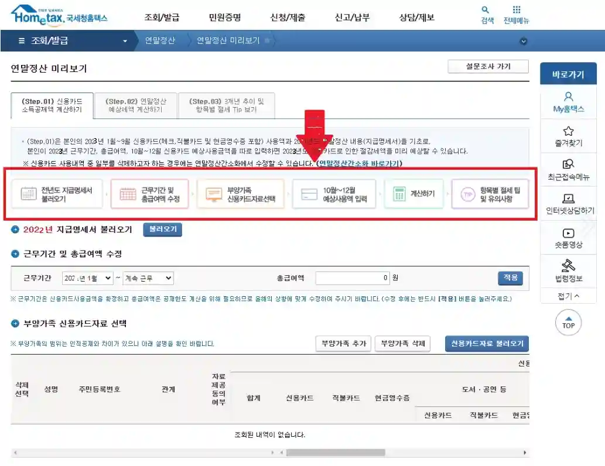Open the 신고/납부 menu

(x=351, y=18)
